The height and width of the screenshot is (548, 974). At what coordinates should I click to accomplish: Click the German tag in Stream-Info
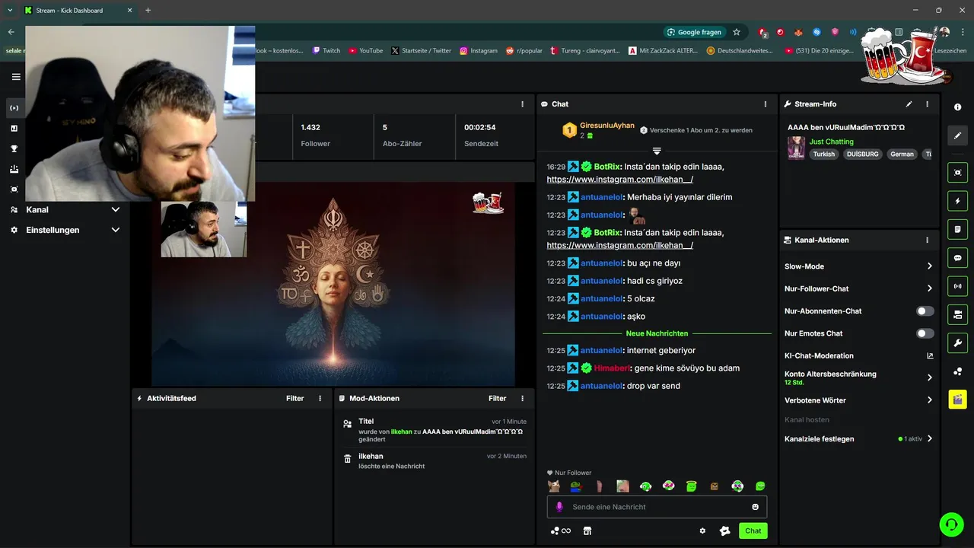coord(902,154)
